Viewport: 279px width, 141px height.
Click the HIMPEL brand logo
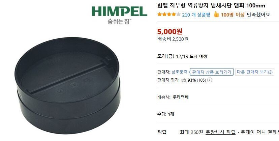(x=119, y=11)
